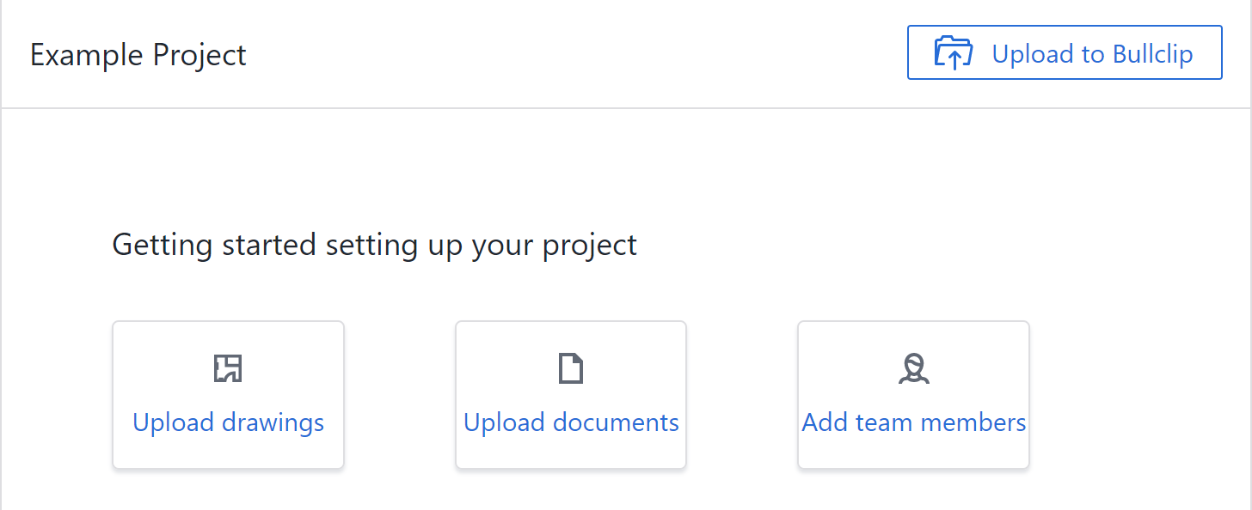Viewport: 1252px width, 510px height.
Task: Click the icon above the Upload drawings label
Action: [x=228, y=368]
